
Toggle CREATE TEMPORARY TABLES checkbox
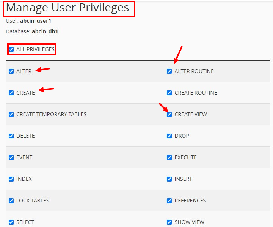tap(11, 114)
